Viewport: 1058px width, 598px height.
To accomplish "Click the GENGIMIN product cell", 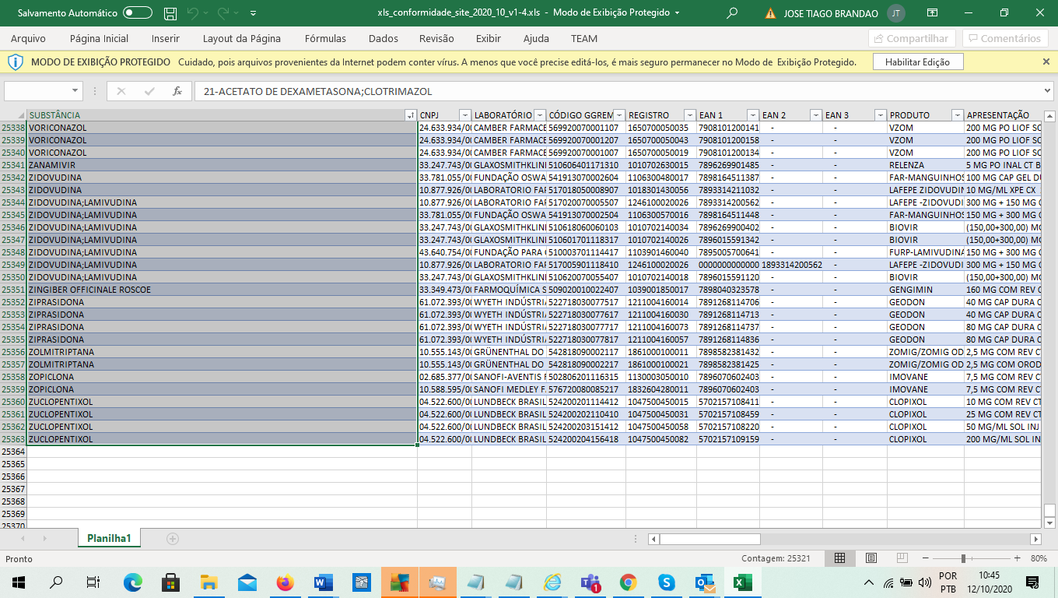I will pyautogui.click(x=926, y=290).
